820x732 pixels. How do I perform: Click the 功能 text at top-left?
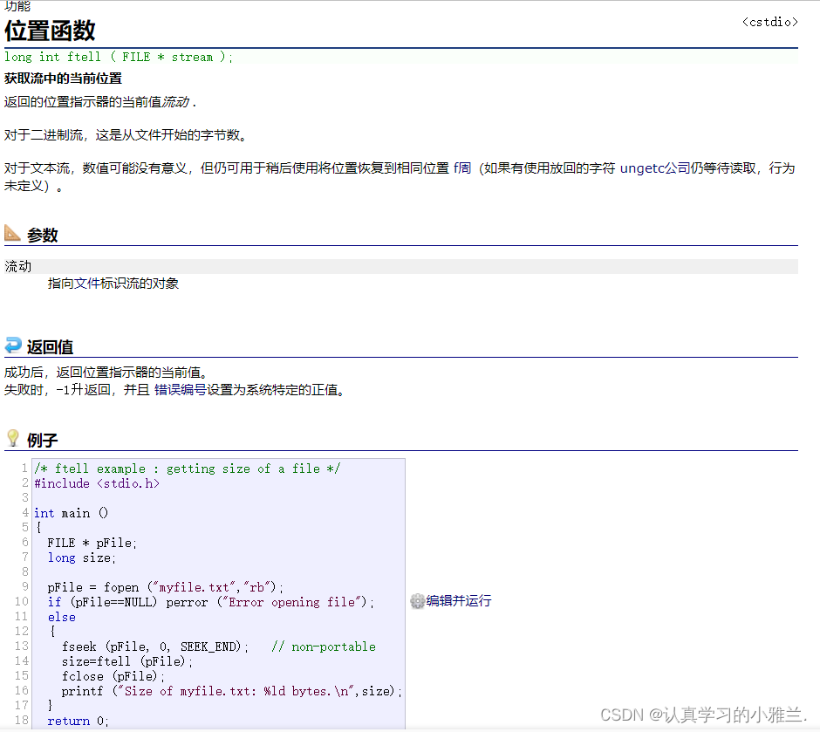click(17, 5)
